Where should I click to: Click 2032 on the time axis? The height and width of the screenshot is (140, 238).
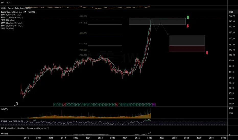click(224, 138)
